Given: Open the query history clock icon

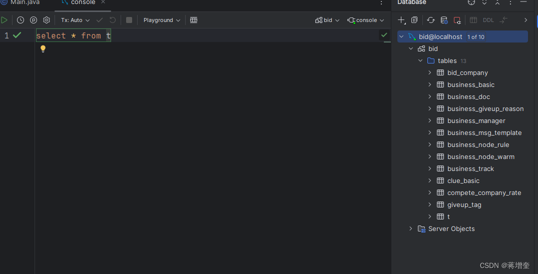Looking at the screenshot, I should (x=21, y=20).
